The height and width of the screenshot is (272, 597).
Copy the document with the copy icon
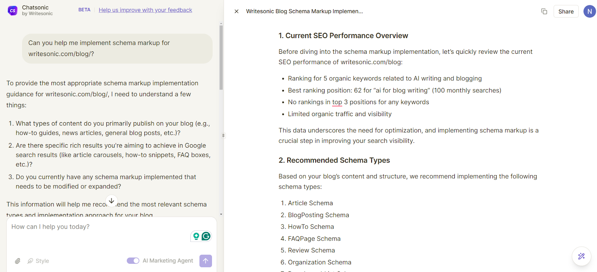coord(544,12)
